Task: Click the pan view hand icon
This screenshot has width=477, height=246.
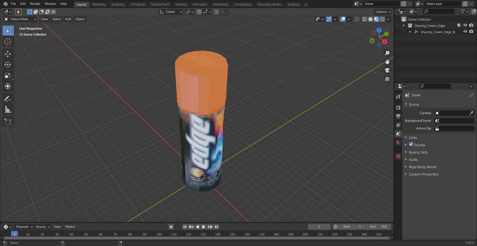Action: (387, 62)
